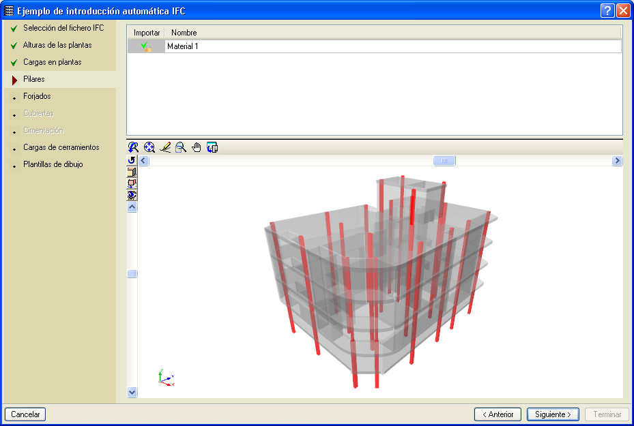Select the Plantillas de dibujo step
Screen dimensions: 634x426
point(53,164)
